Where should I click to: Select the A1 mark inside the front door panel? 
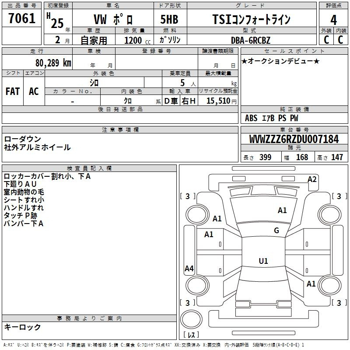coord(209,234)
